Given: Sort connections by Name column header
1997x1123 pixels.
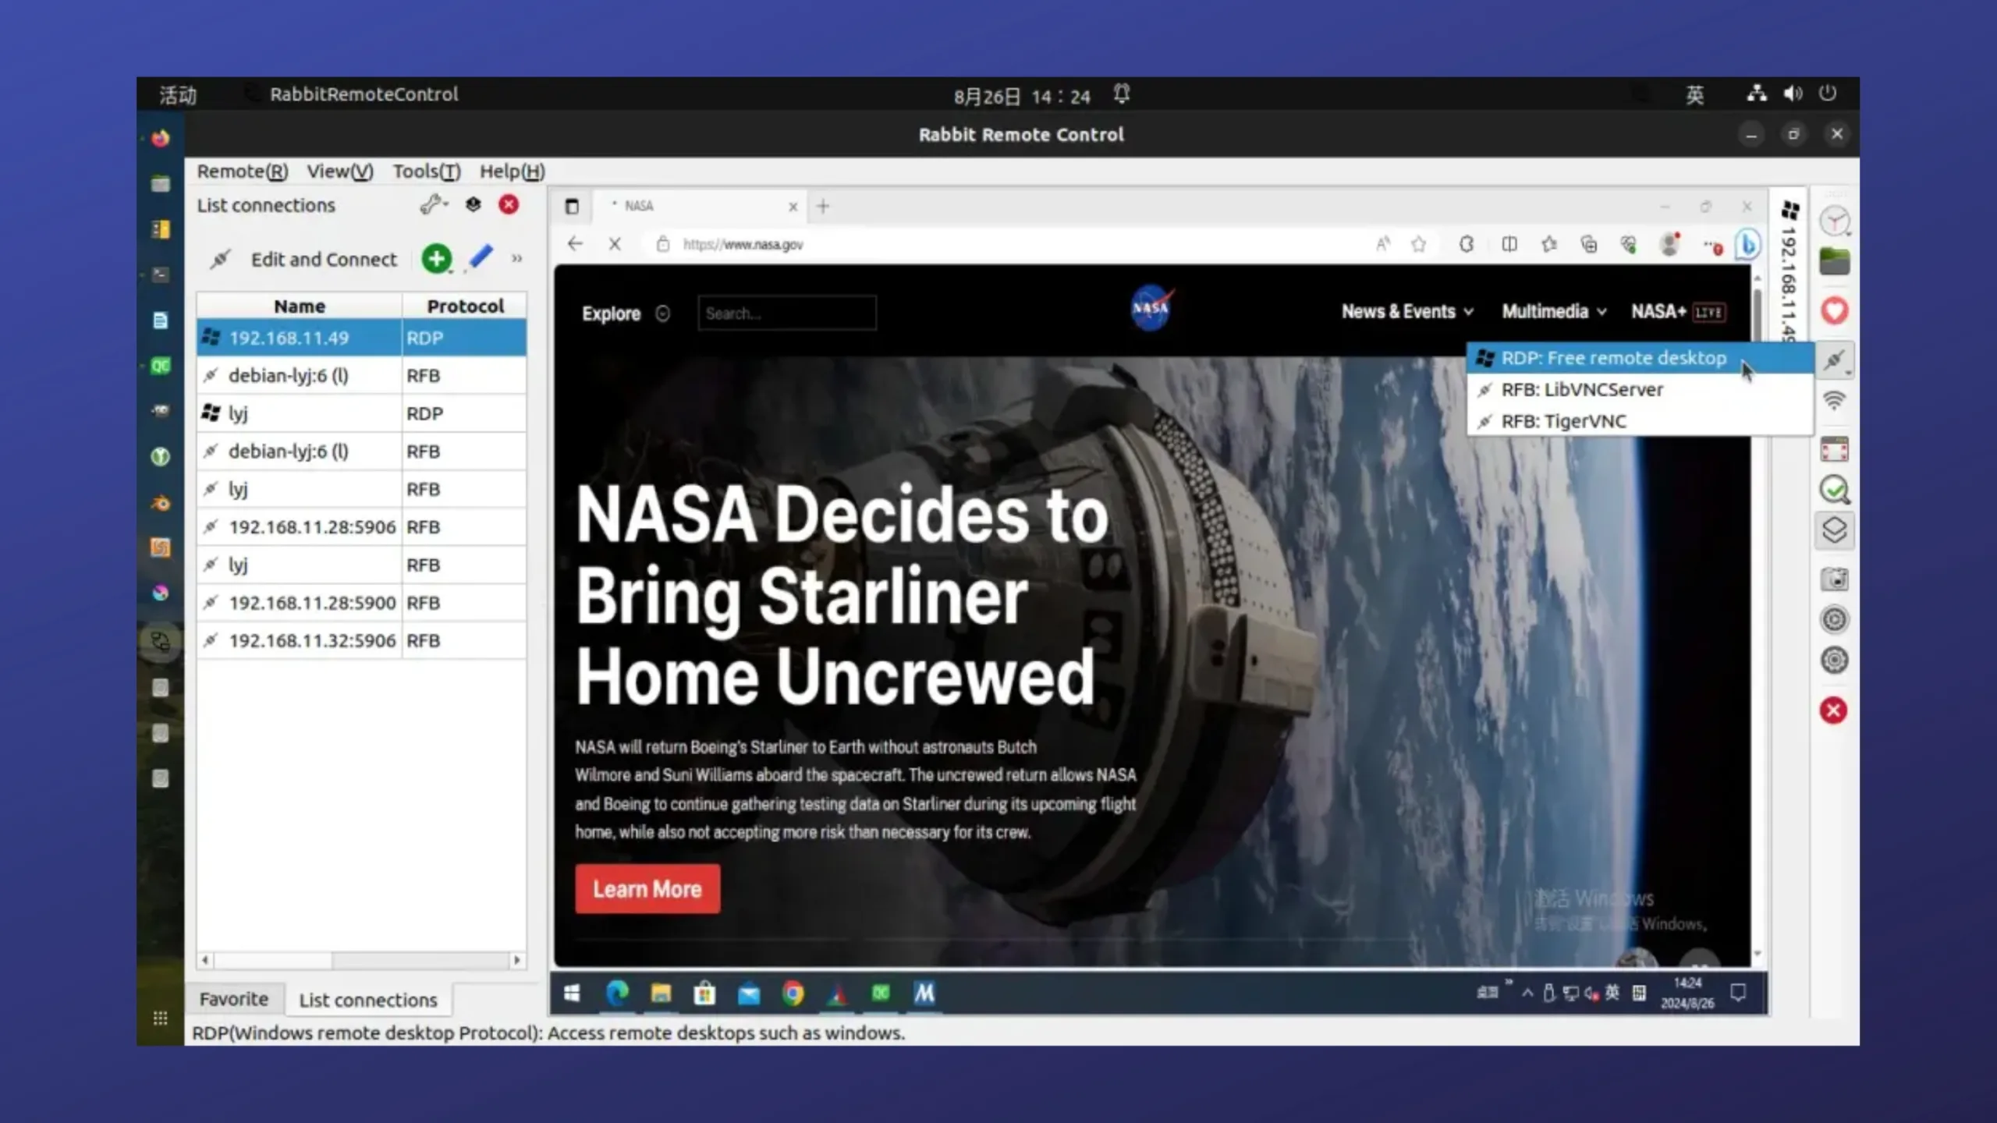Looking at the screenshot, I should point(300,306).
